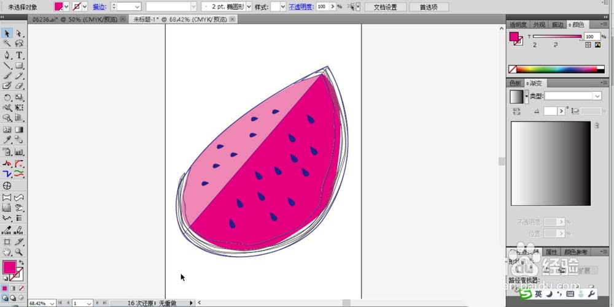Enable Draw Inside mode
Image resolution: width=614 pixels, height=307 pixels.
click(21, 298)
